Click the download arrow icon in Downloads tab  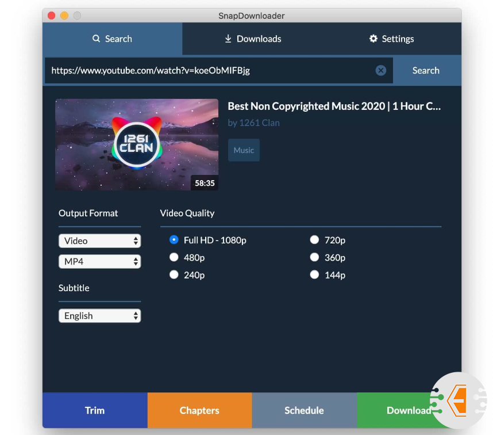(228, 39)
